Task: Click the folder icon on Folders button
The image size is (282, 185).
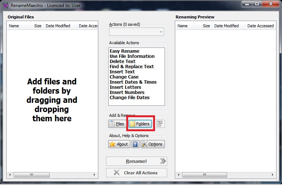Action: pos(133,124)
